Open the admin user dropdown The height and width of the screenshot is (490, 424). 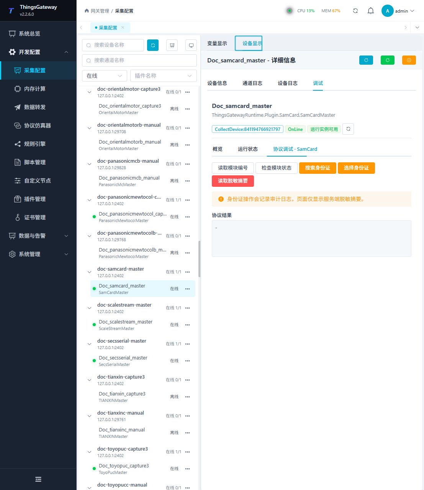coord(398,11)
